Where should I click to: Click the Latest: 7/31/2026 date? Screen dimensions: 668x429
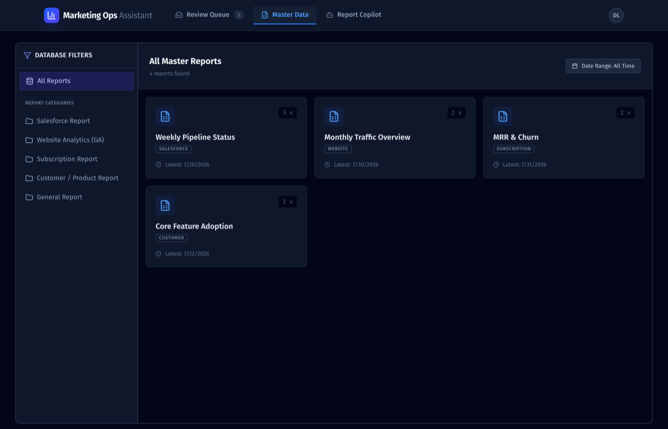(524, 165)
